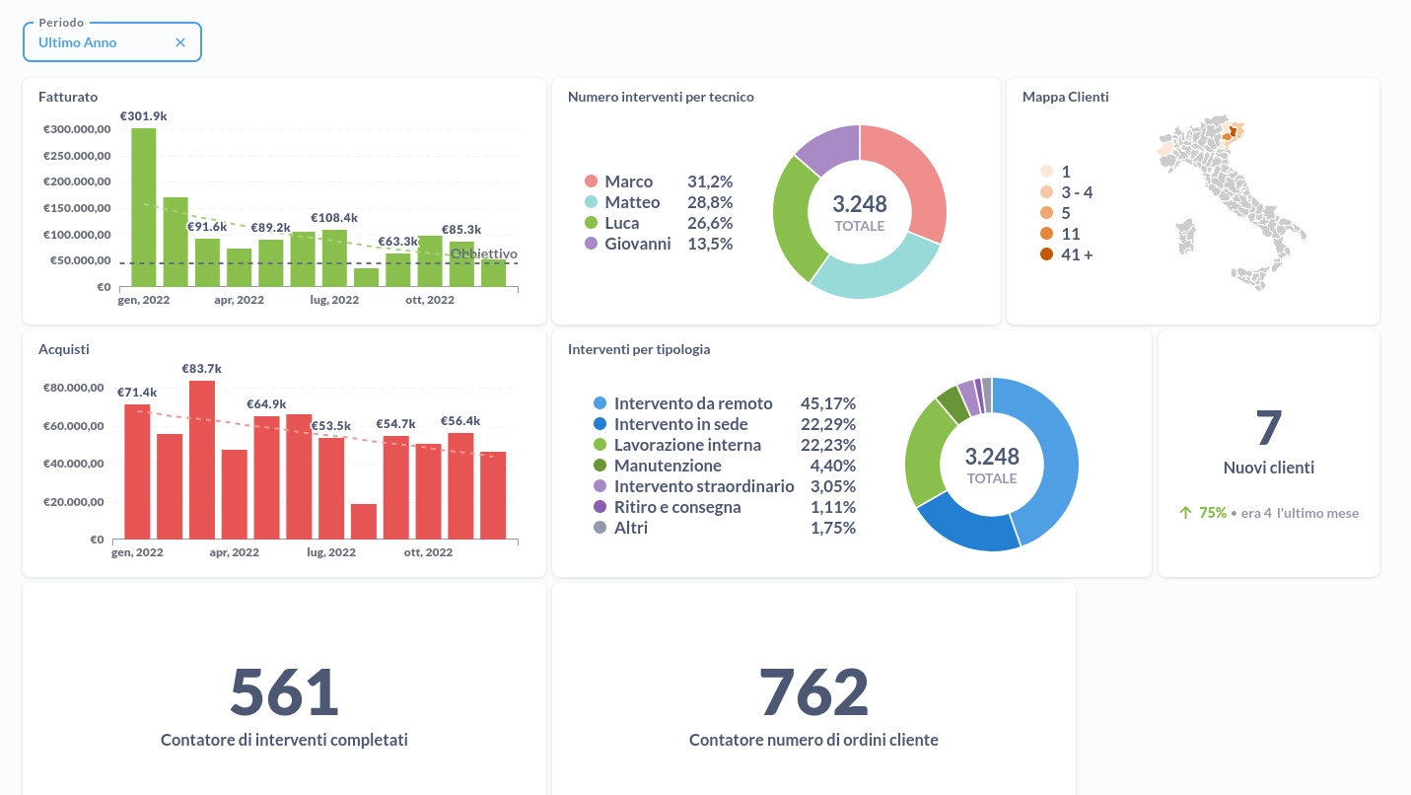This screenshot has height=795, width=1411.
Task: Click the Fatturato card title
Action: 68,97
